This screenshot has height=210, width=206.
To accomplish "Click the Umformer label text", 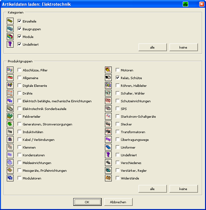I will point(128,148).
